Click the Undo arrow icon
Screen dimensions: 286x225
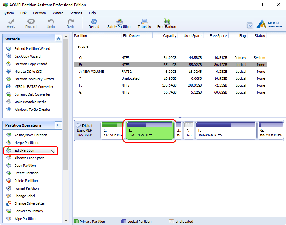[51, 22]
